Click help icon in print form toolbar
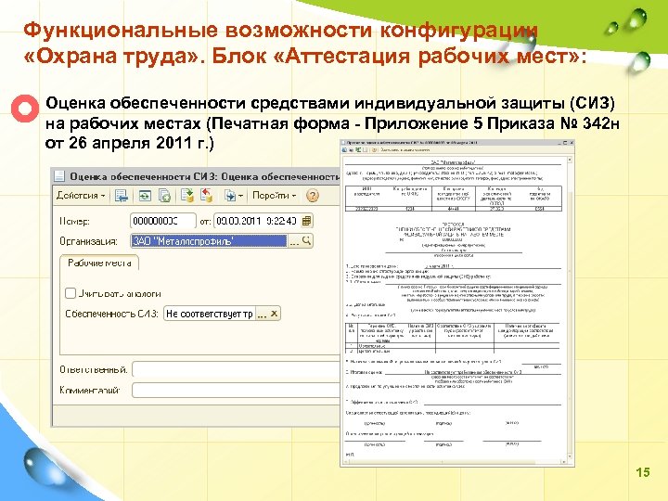The height and width of the screenshot is (501, 668). (x=375, y=150)
